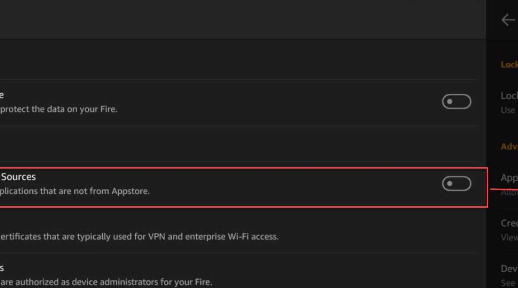518x288 pixels.
Task: Click the empty header bar at top
Action: point(242,19)
